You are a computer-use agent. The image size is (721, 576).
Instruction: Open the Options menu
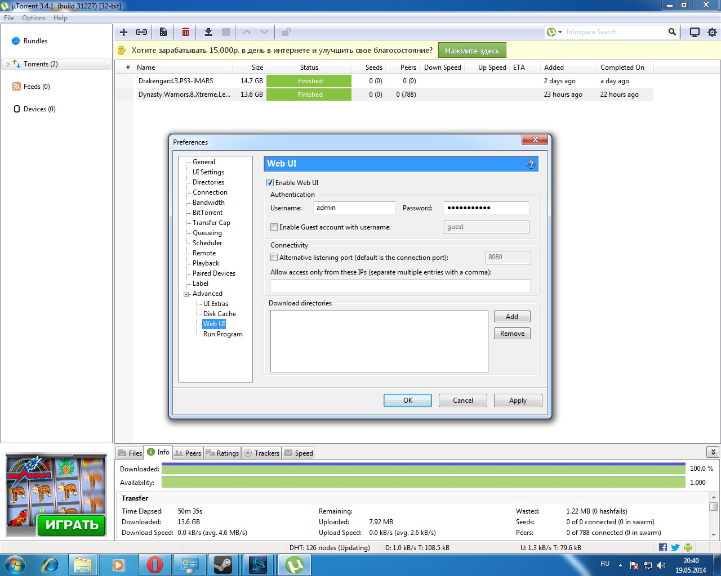(x=34, y=18)
